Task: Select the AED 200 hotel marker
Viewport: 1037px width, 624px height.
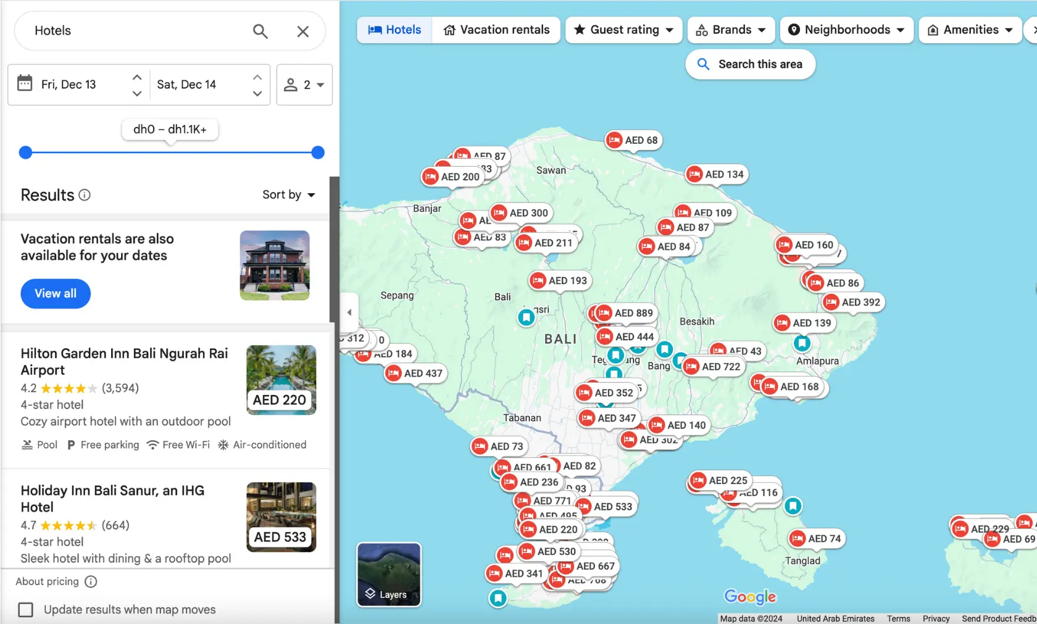Action: coord(451,177)
